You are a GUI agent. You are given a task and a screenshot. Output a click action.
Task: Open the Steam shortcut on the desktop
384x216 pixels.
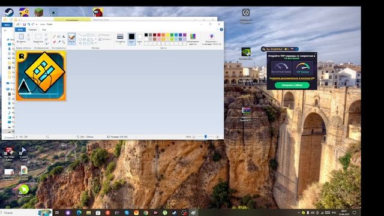click(9, 12)
